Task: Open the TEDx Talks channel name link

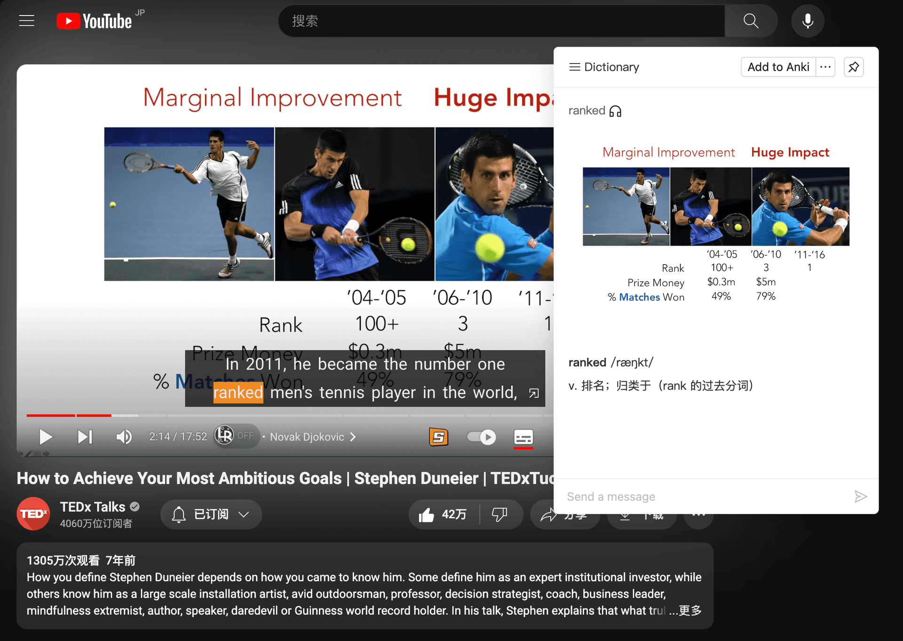Action: 93,507
